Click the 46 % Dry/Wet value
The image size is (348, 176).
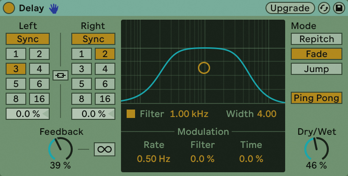317,165
